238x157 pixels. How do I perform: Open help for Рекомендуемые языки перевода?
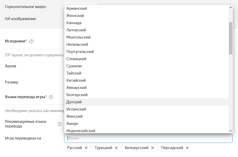coord(60,124)
